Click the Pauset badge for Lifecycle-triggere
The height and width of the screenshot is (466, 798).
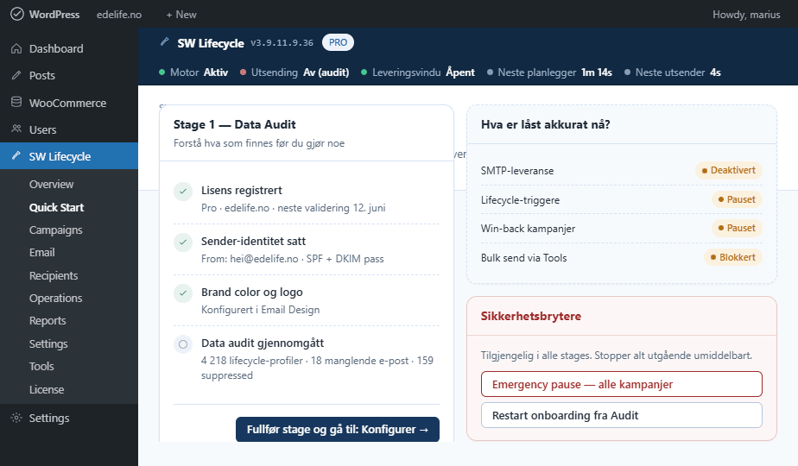(737, 199)
